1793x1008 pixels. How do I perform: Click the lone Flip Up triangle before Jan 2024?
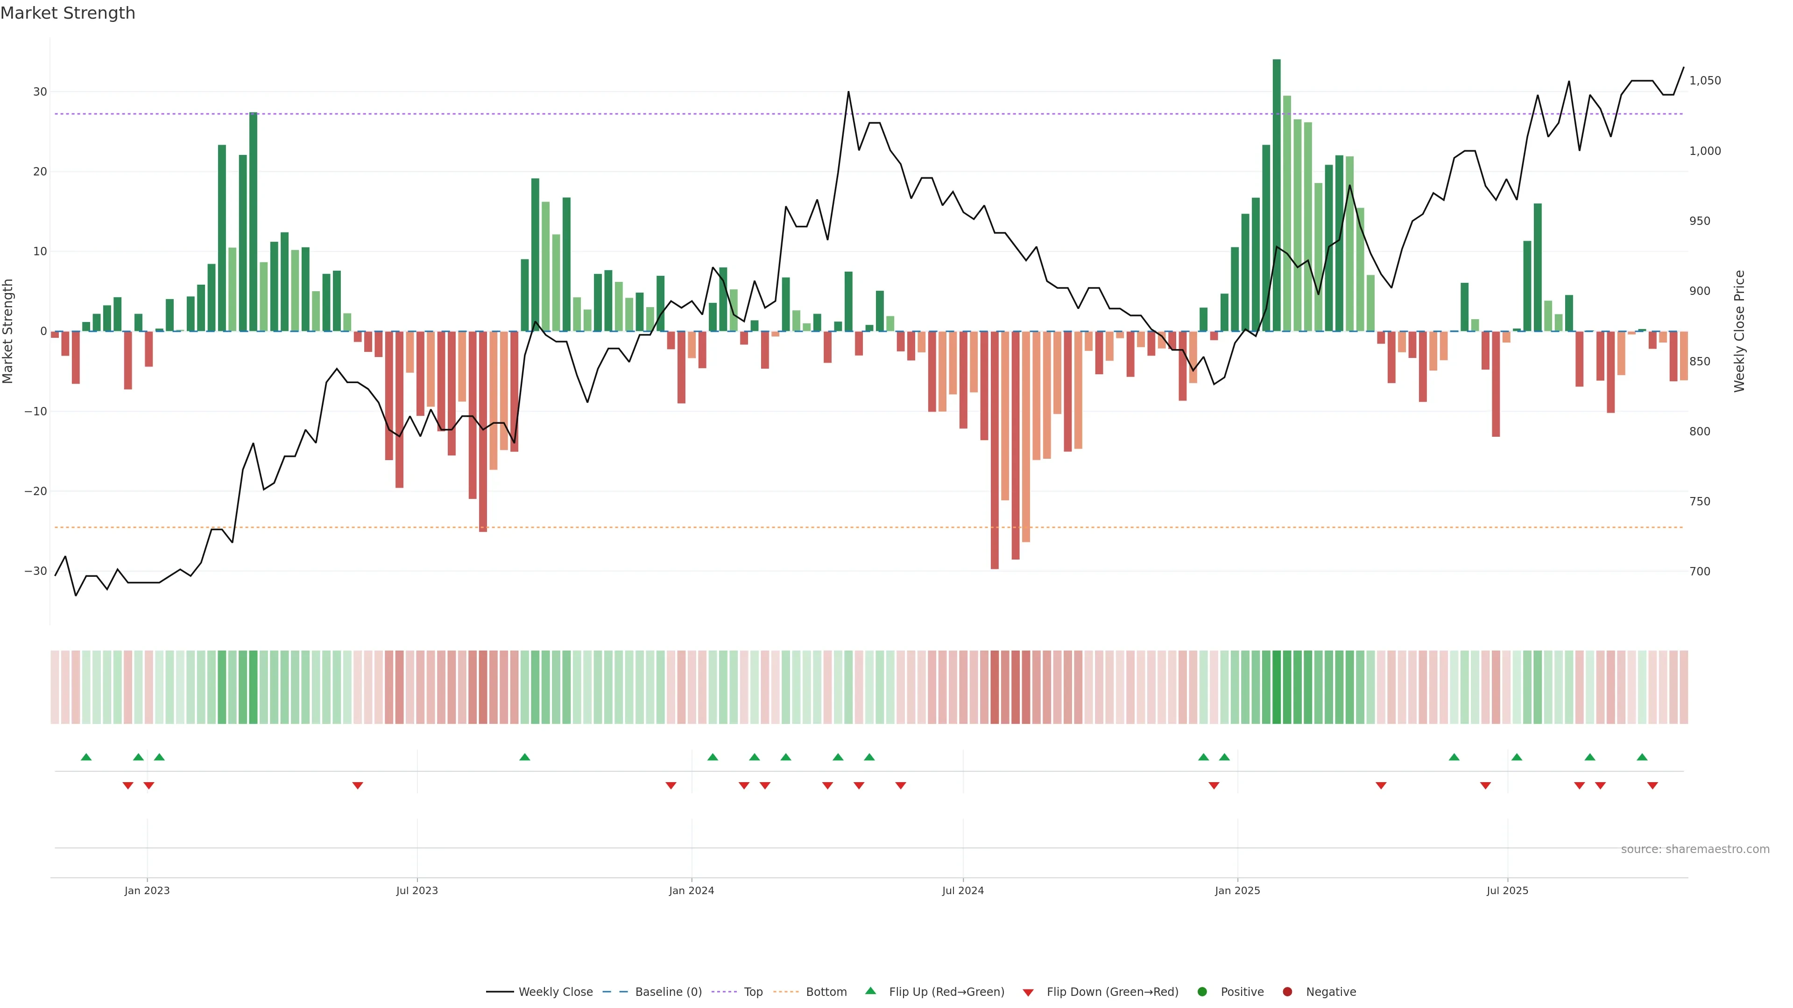[525, 757]
